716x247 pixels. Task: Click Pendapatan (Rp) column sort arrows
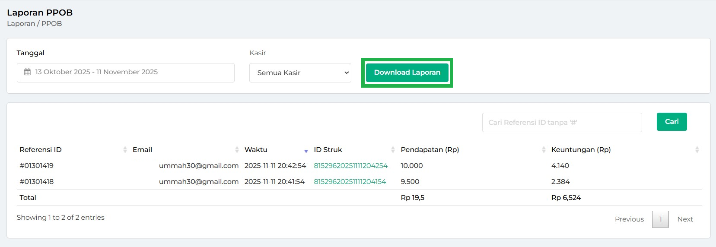(544, 150)
